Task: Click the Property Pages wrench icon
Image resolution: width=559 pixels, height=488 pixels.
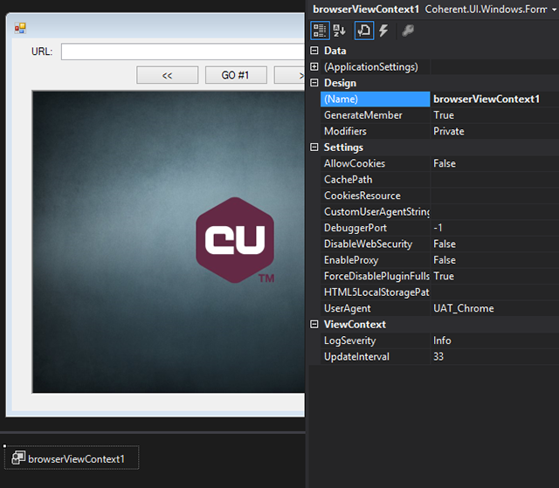Action: [408, 31]
